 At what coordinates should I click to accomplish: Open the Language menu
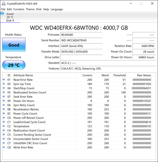click(x=57, y=9)
